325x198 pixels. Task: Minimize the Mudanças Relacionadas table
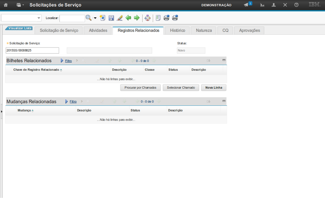224,101
